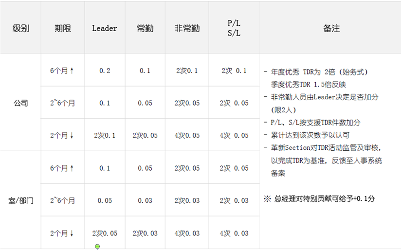401x250 pixels.
Task: Click the 0.2 value in the Leader column
Action: tap(105, 71)
